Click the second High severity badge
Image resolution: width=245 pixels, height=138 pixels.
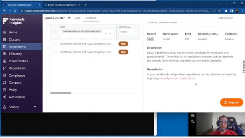click(123, 52)
